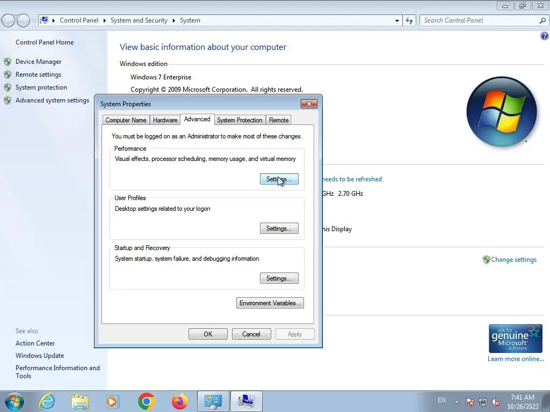Click the Remote settings shield icon
The width and height of the screenshot is (550, 412).
click(x=8, y=75)
